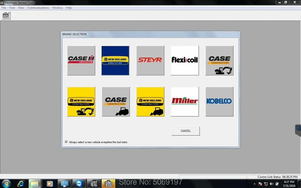Select the Case IH Agriculture brand tile
This screenshot has width=301, height=188.
81,60
